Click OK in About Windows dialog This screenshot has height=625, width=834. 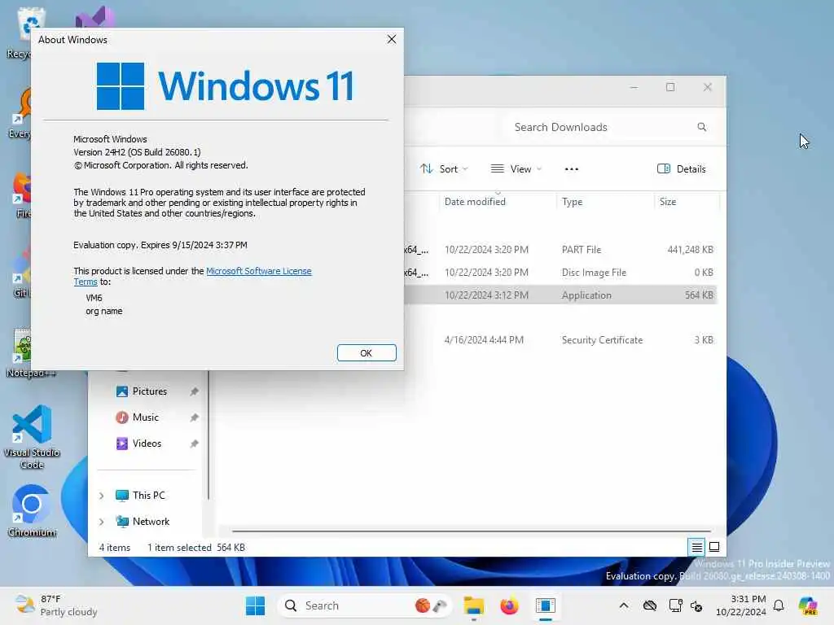tap(366, 353)
